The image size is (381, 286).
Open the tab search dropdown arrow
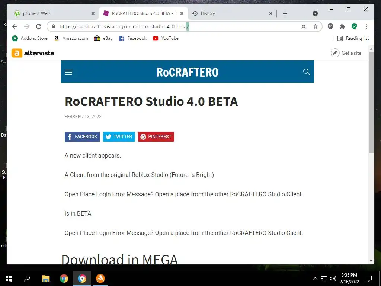point(315,13)
